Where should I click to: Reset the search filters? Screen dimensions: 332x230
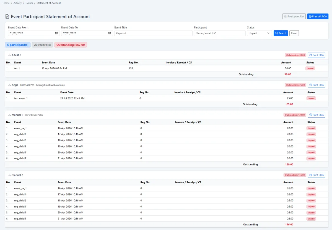(294, 33)
